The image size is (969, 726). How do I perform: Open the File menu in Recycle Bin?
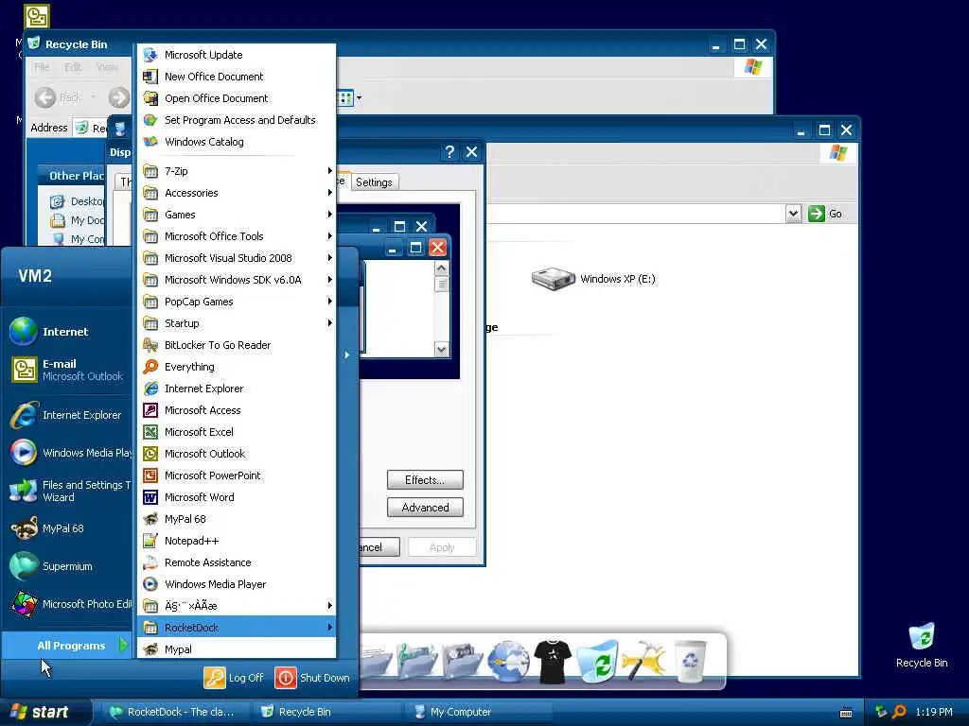point(42,67)
